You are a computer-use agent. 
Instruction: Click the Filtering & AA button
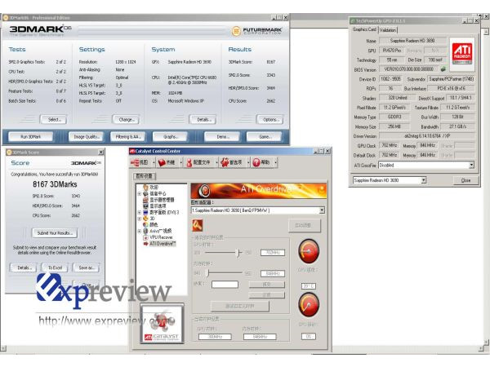pos(128,137)
